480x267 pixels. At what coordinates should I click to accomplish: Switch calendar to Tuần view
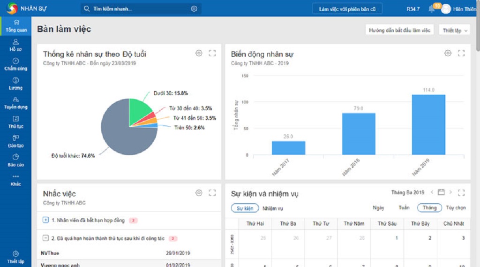404,207
